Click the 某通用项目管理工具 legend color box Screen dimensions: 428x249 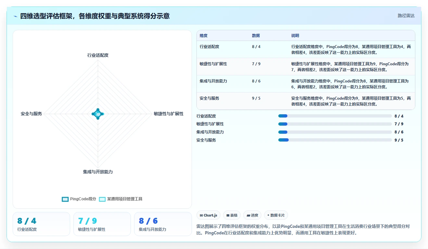point(102,199)
